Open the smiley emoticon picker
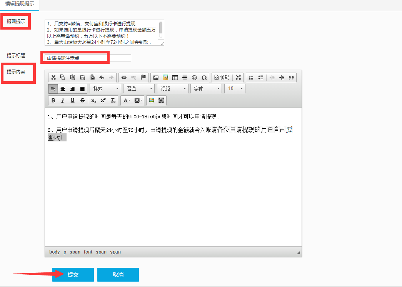 (194, 77)
